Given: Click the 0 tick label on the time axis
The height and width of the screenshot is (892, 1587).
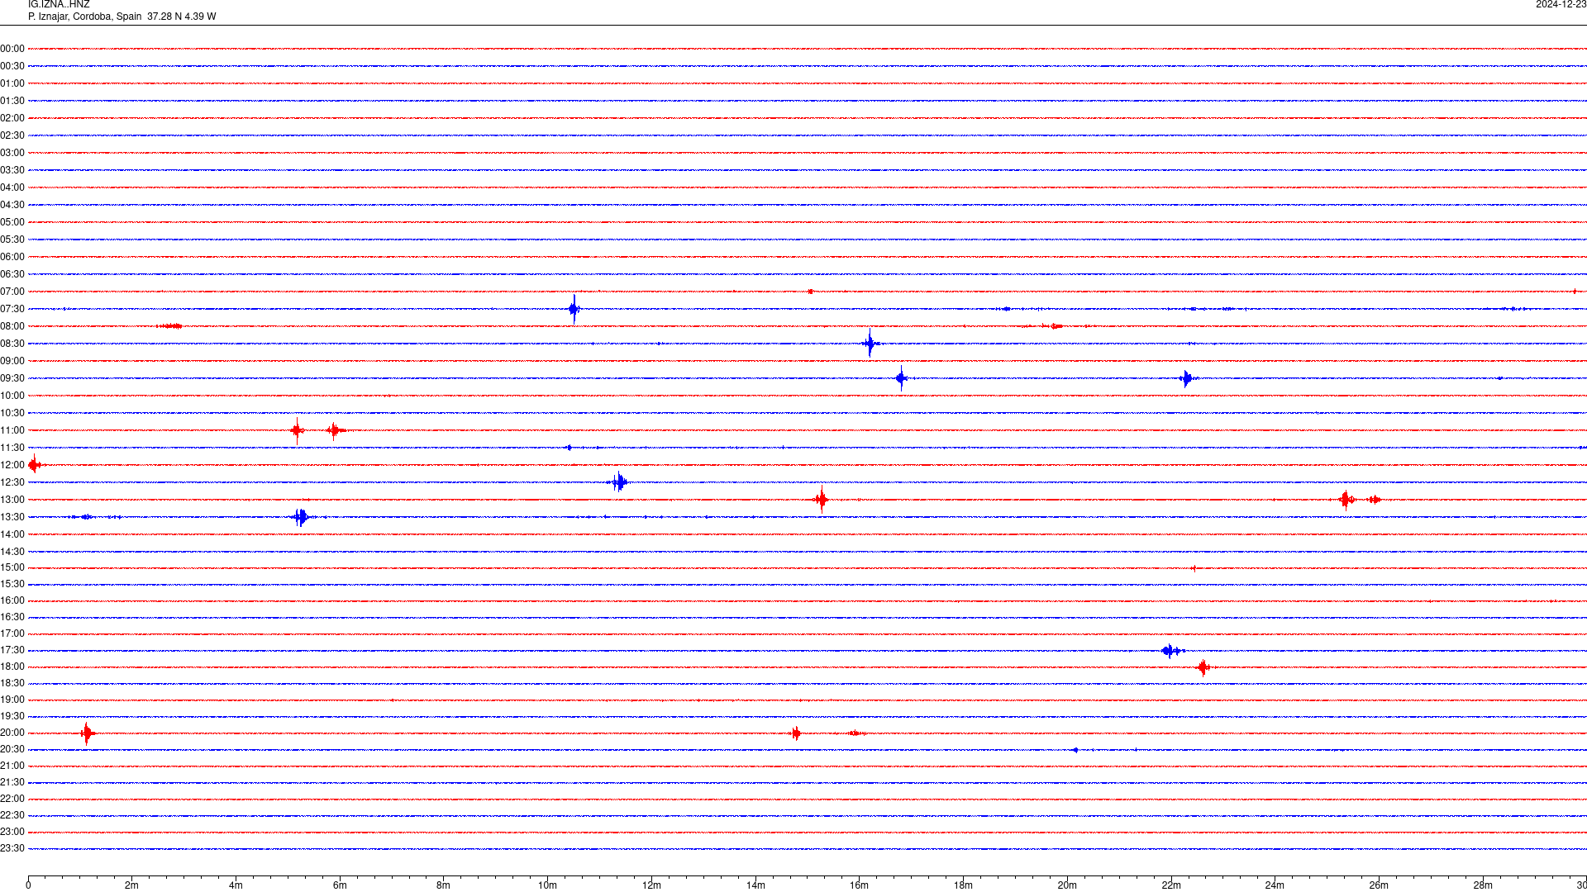Looking at the screenshot, I should 28,885.
